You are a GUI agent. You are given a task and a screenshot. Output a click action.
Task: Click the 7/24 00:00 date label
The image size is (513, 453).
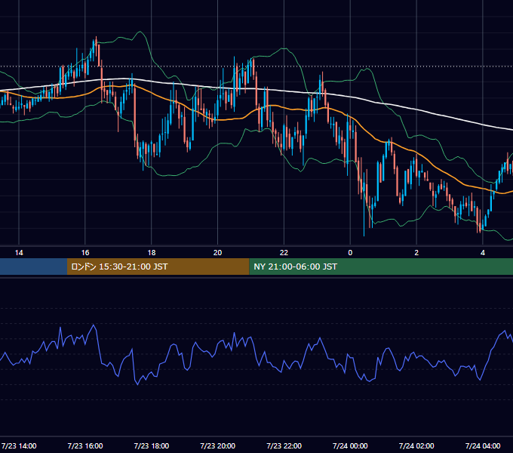point(350,445)
